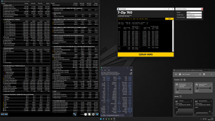Click the collapse columns arrows button in HWiNFO
The image size is (215, 121).
pos(6,114)
